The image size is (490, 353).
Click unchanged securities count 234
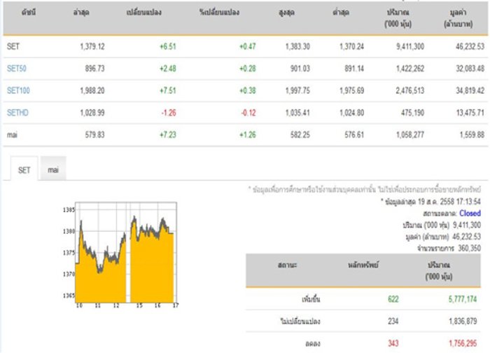click(x=393, y=321)
